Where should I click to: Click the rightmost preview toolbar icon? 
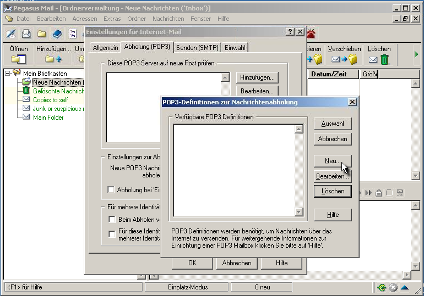pos(400,193)
